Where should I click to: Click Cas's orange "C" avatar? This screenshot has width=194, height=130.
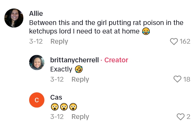(37, 100)
